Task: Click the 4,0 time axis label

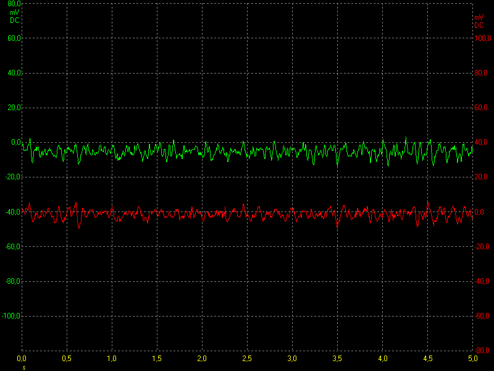Action: [383, 359]
